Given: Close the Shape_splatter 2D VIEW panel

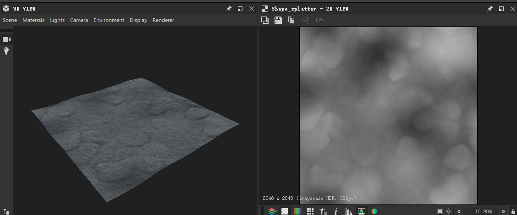Looking at the screenshot, I should [x=513, y=9].
